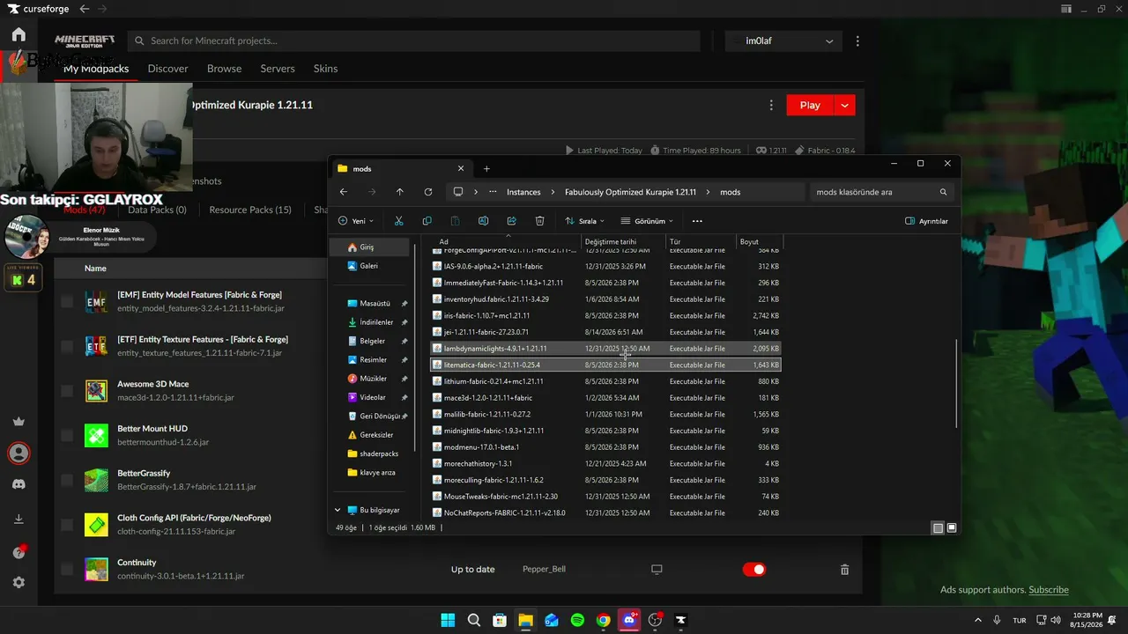Open the three-dot menu beside im0laf account
Screen dimensions: 1128x634
[857, 41]
